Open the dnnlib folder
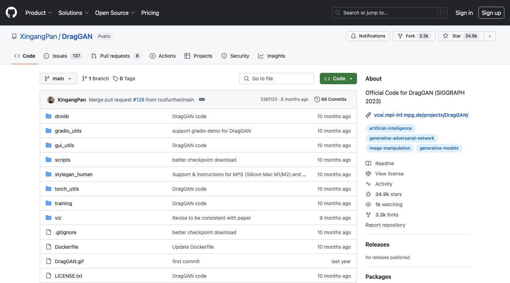 (x=62, y=116)
